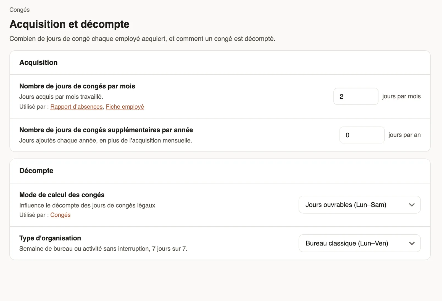
Task: Open the Rapport d'absences link
Action: [77, 107]
